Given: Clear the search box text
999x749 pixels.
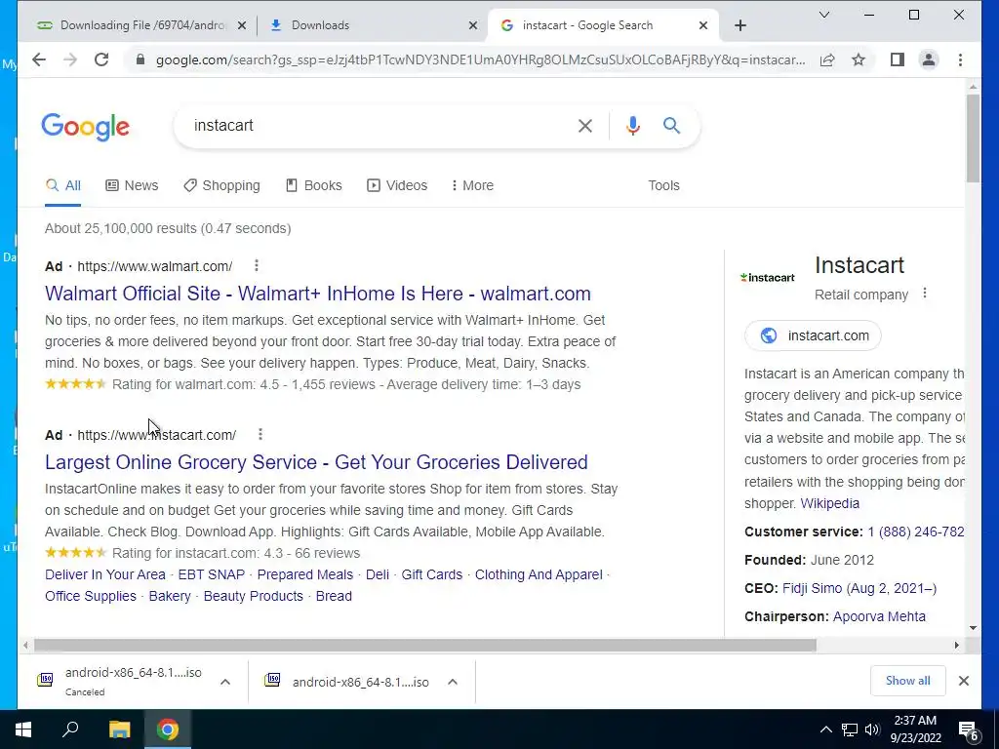Looking at the screenshot, I should [585, 126].
